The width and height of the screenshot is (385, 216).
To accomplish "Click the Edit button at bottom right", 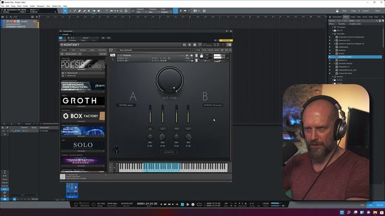I will (363, 205).
